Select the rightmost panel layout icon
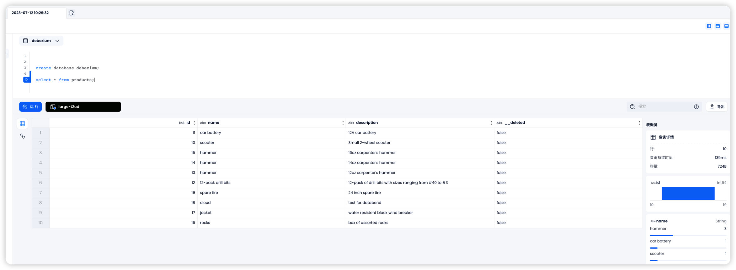736x270 pixels. [726, 26]
